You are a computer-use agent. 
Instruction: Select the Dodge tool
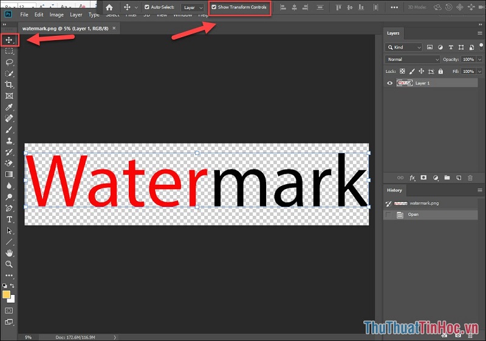[9, 197]
